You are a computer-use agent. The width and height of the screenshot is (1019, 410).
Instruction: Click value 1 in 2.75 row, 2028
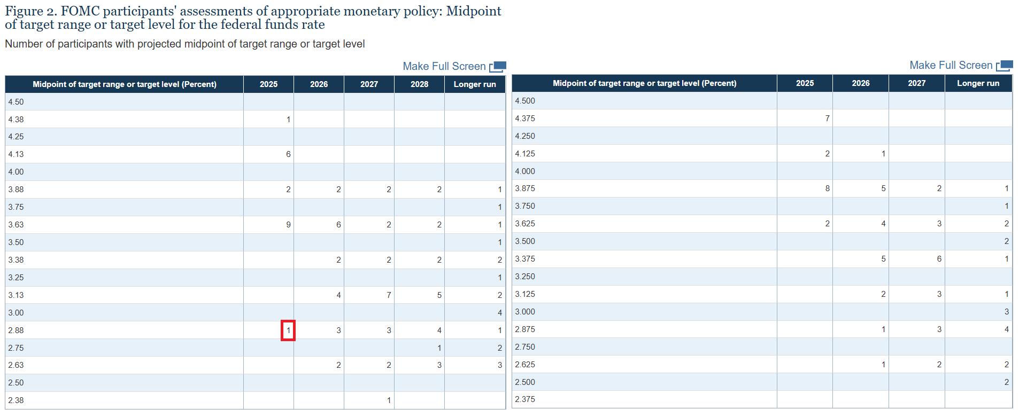click(x=439, y=348)
